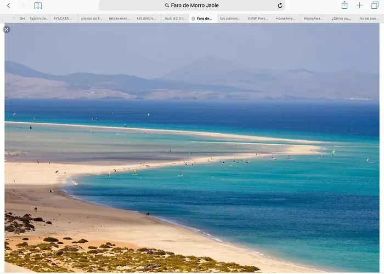384x274 pixels.
Task: Click the forward navigation arrow
Action: (23, 5)
